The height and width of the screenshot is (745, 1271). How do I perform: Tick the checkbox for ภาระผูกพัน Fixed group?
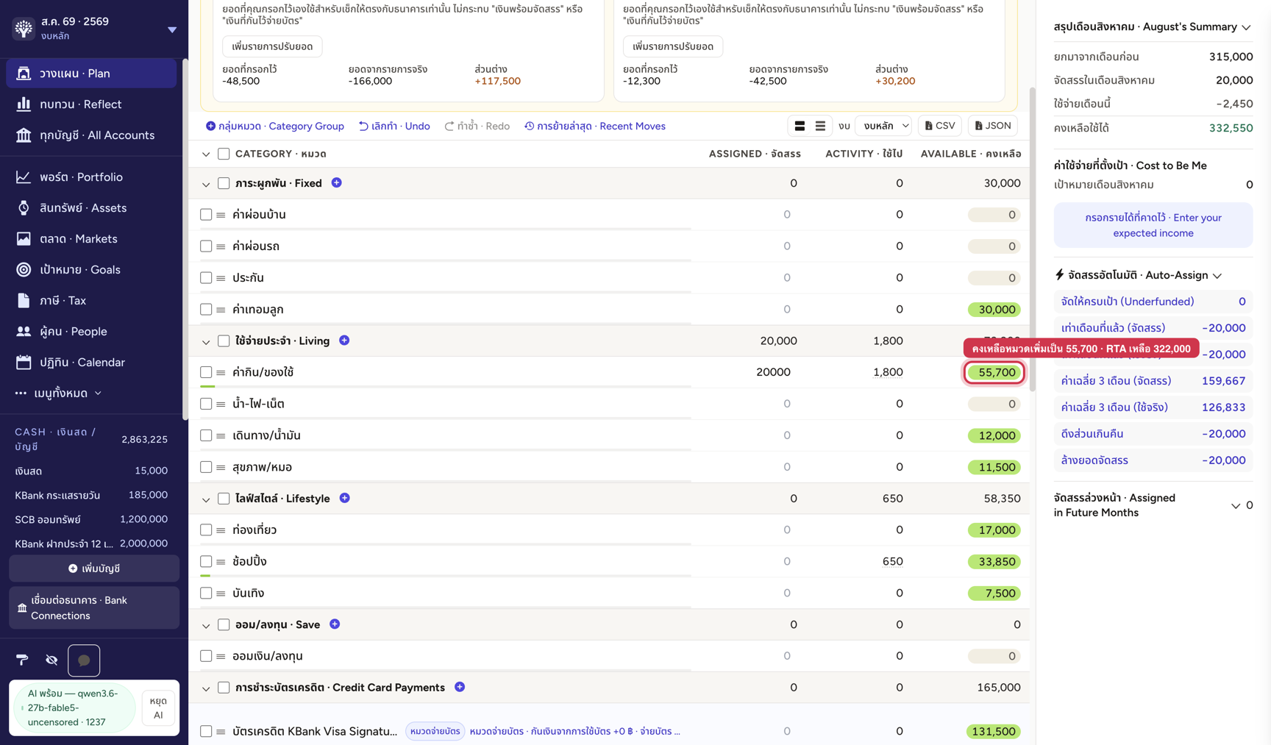coord(224,183)
